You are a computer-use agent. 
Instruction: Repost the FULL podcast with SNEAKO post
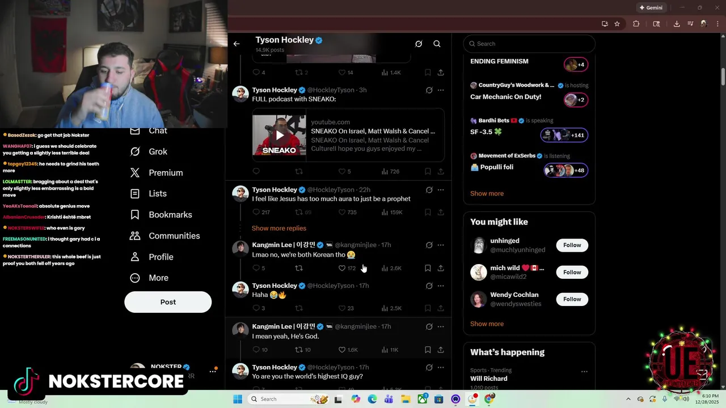click(x=299, y=171)
